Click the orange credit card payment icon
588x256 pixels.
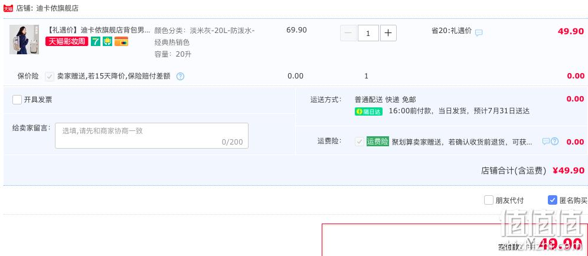(x=122, y=42)
